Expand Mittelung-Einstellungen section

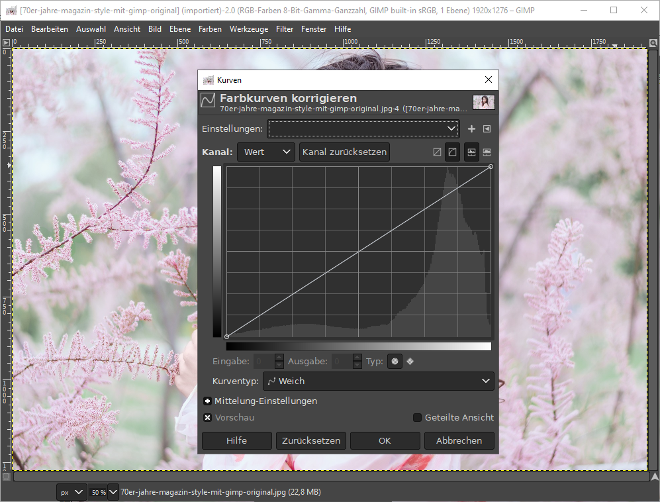(208, 401)
